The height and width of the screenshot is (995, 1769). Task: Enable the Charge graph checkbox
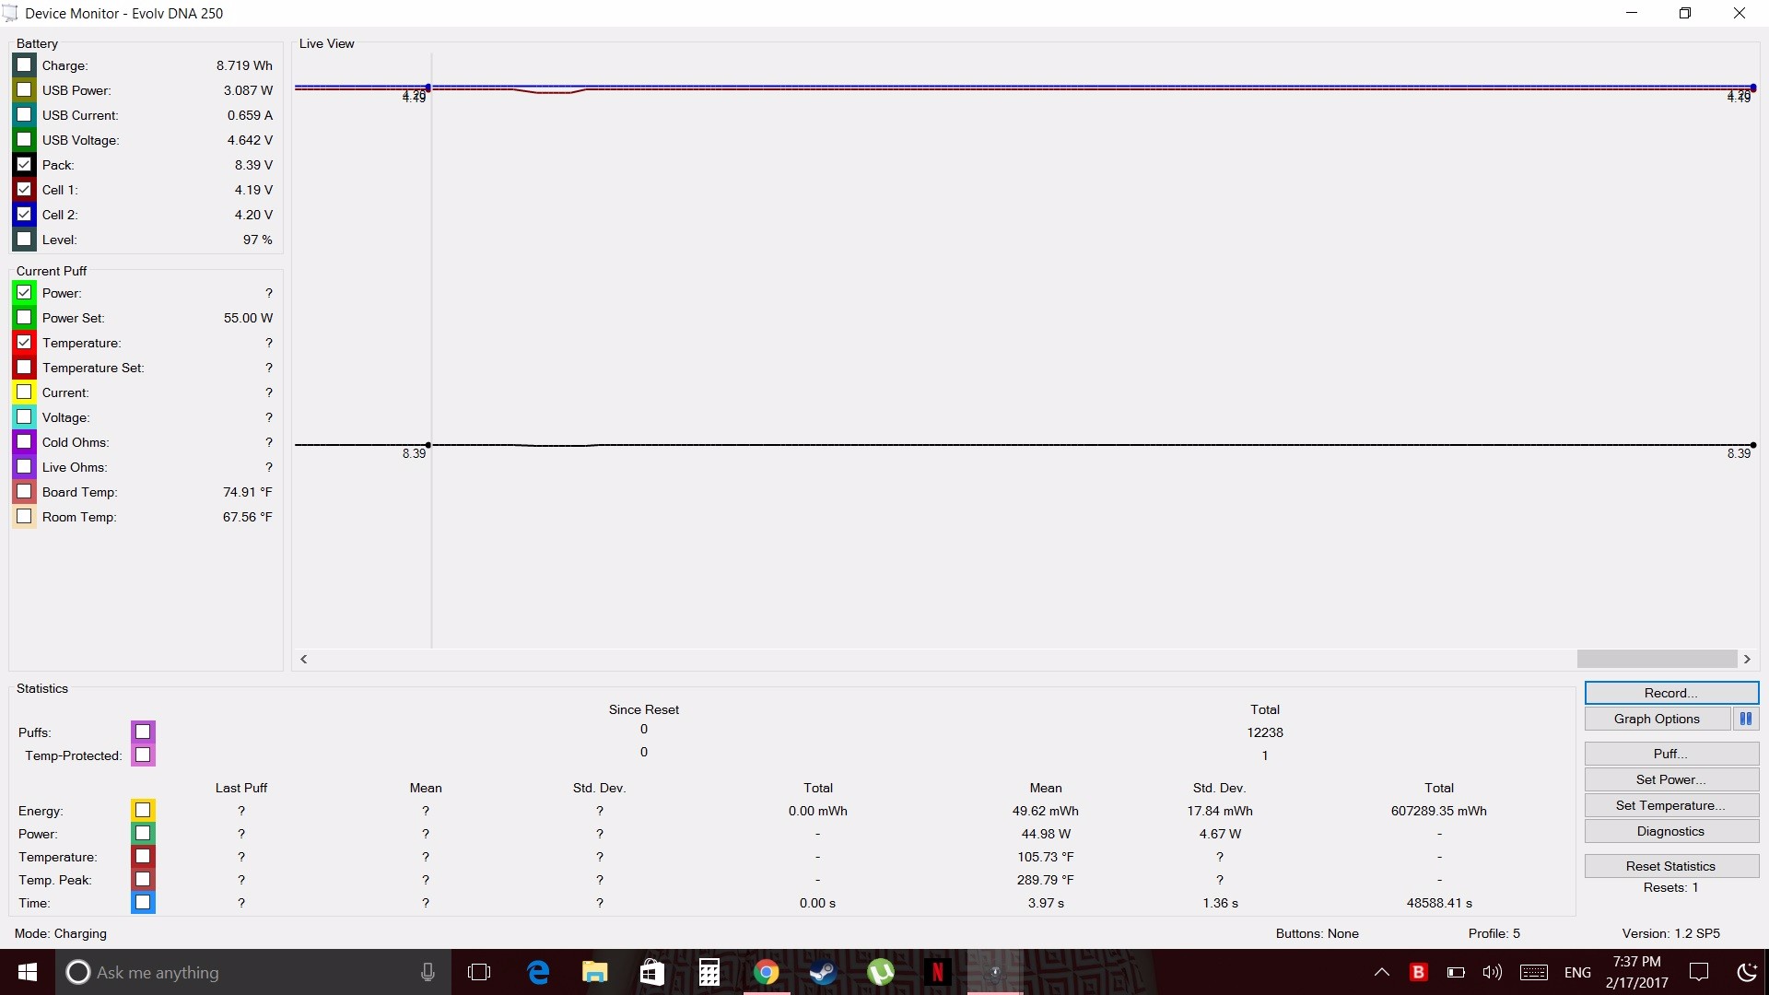pos(25,65)
